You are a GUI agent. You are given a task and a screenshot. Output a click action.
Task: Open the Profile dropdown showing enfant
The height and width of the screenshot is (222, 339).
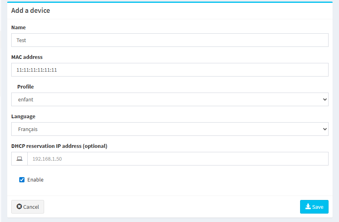click(170, 99)
